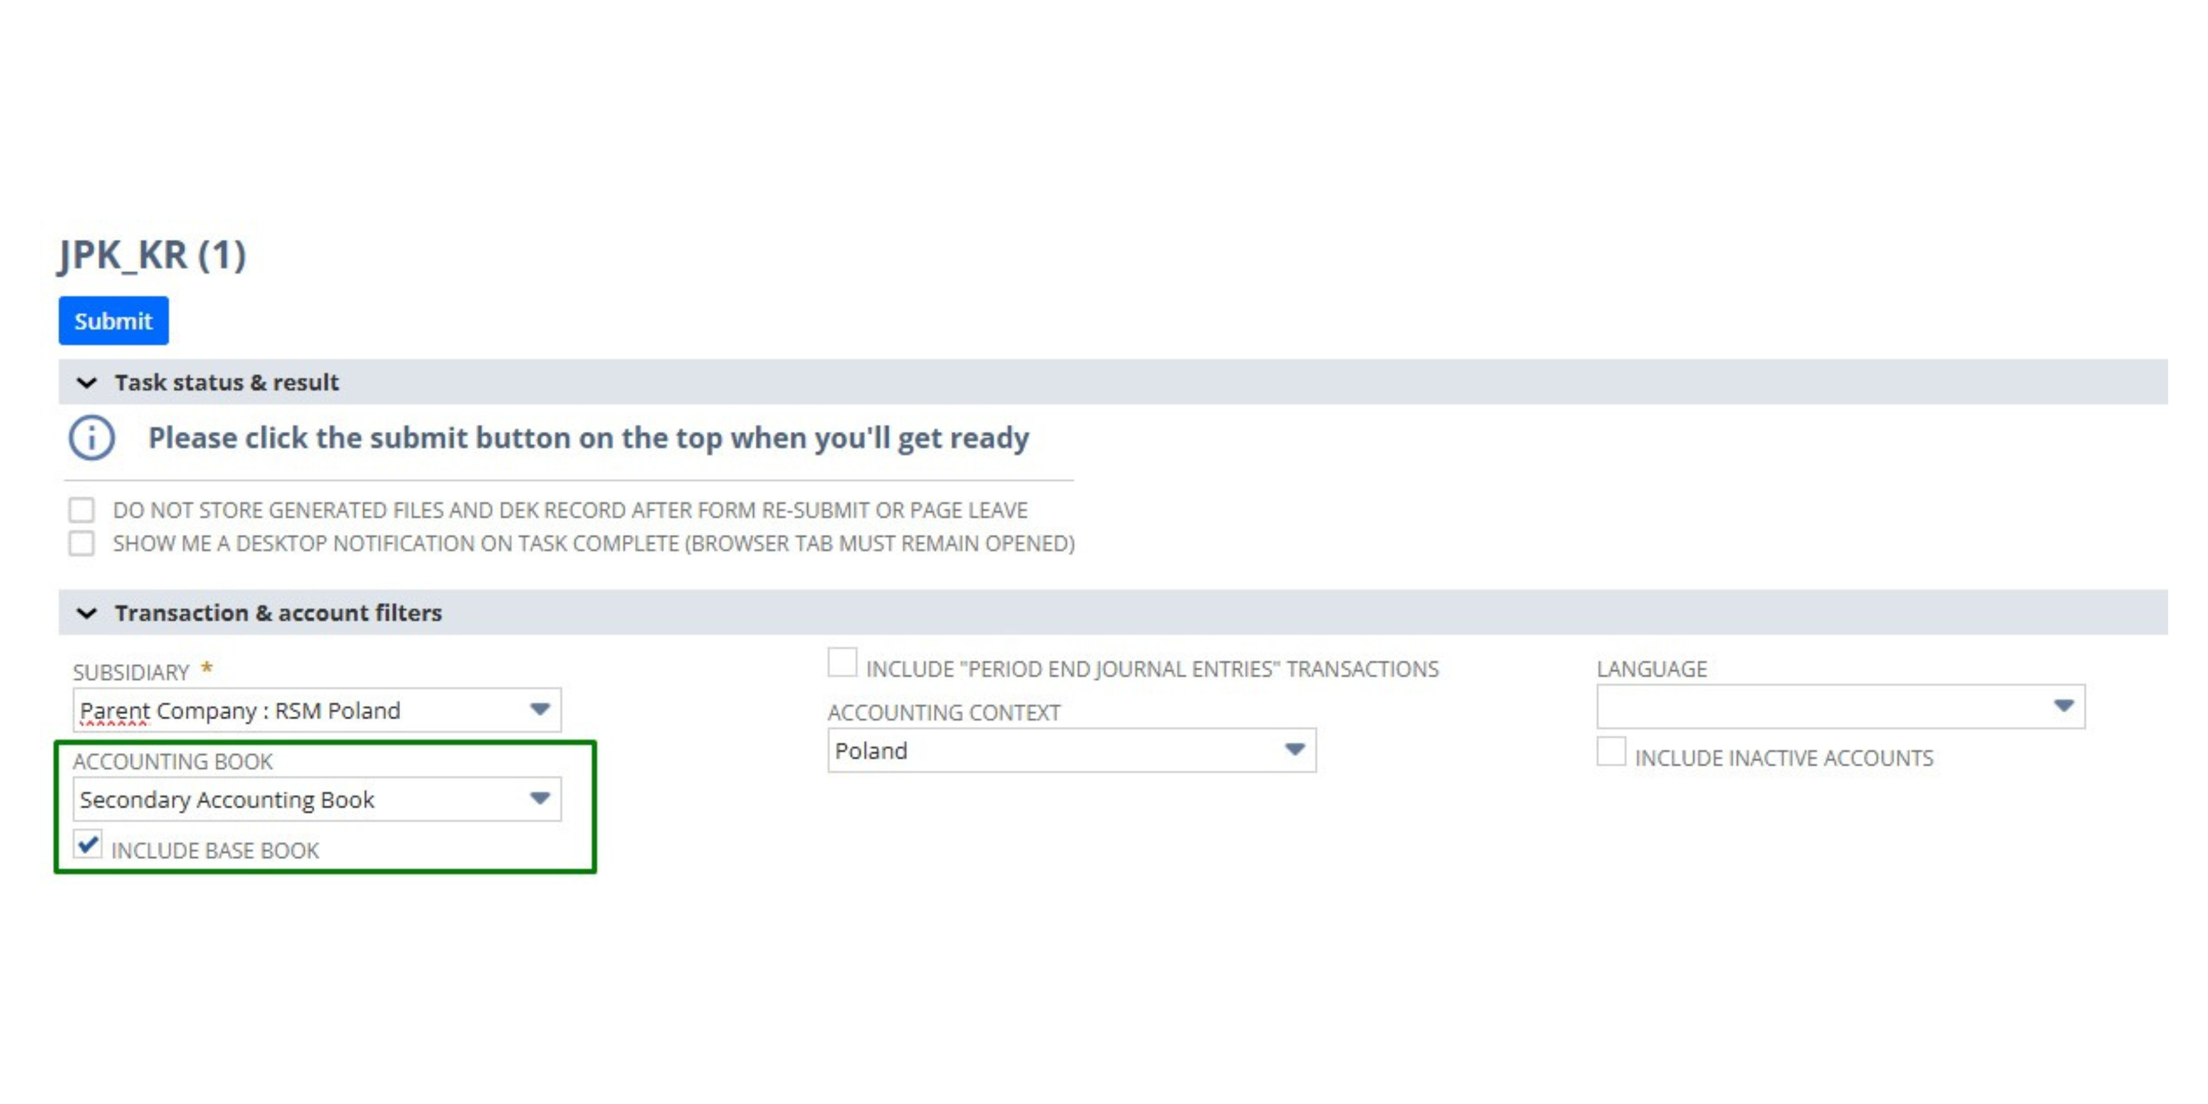This screenshot has height=1104, width=2208.
Task: Enable do not store generated files checkbox
Action: (82, 510)
